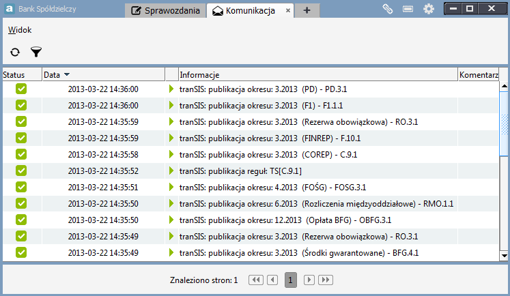Click status checkmark for F1.1.1 row
The image size is (510, 296).
pos(21,105)
